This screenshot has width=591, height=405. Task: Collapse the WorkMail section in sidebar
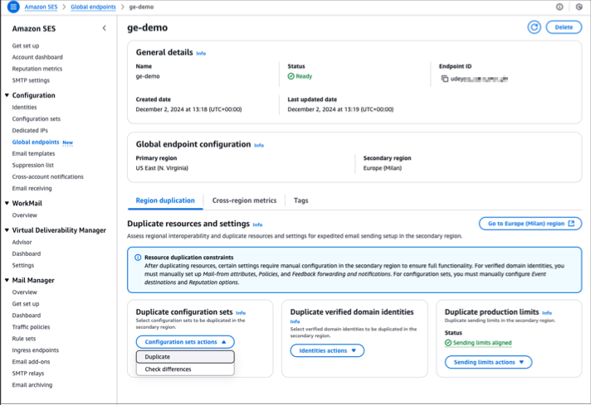pyautogui.click(x=7, y=203)
